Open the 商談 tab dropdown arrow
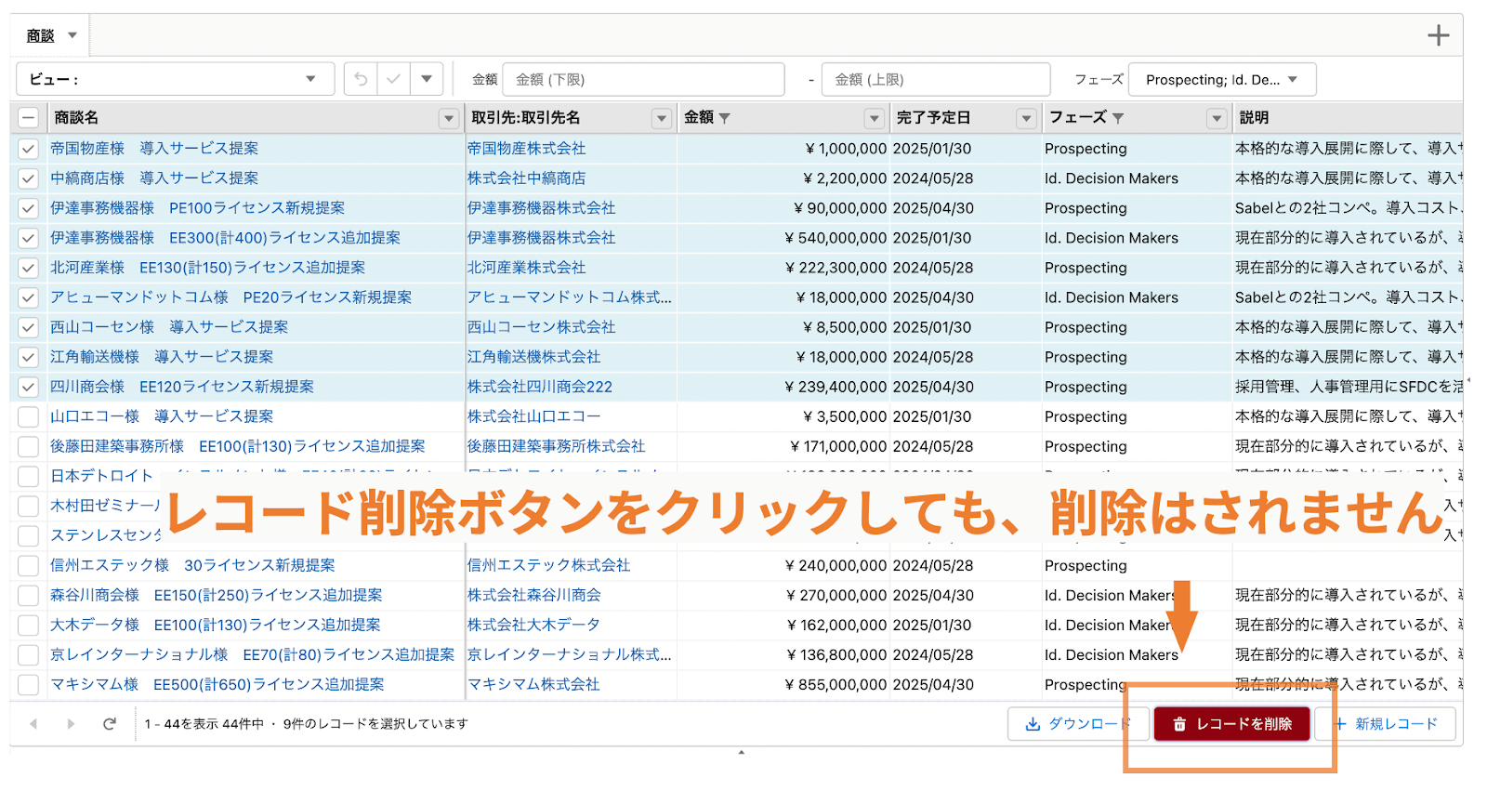 coord(72,35)
